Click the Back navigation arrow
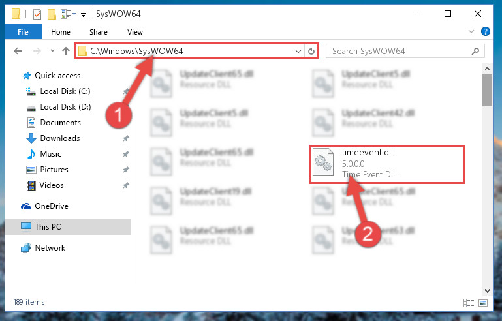 (x=18, y=51)
